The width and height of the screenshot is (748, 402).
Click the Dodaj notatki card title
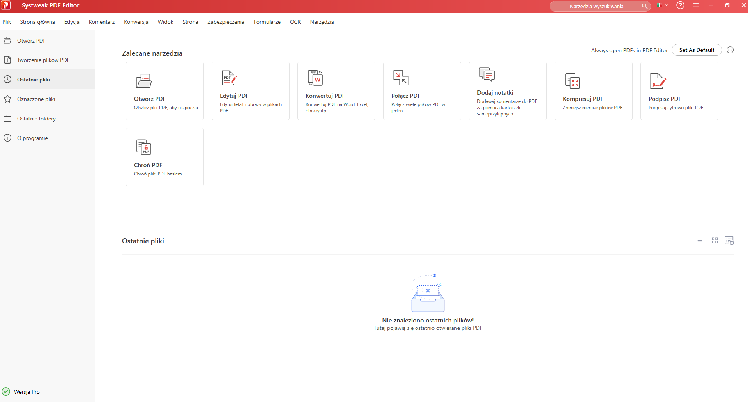[x=495, y=93]
